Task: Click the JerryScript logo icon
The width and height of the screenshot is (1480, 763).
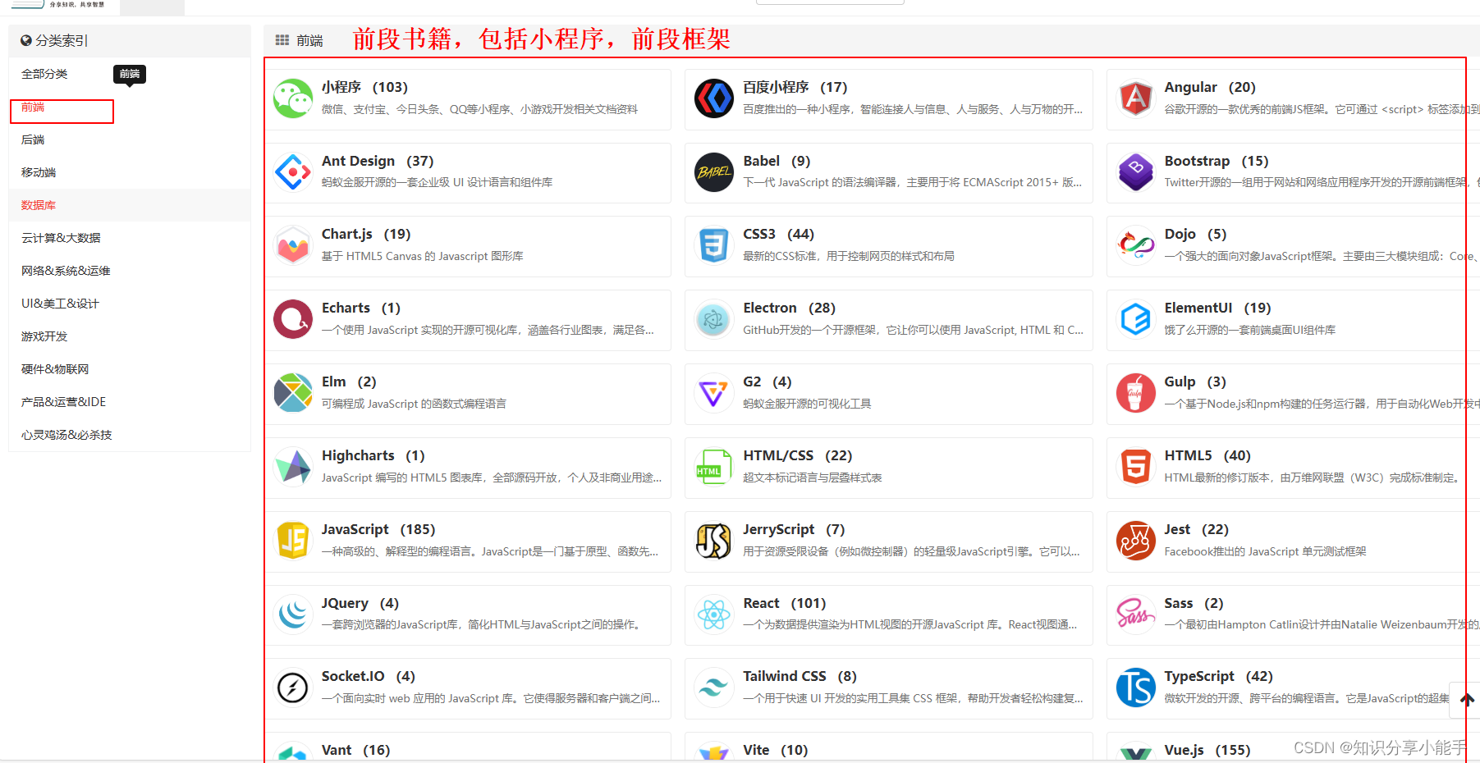Action: click(714, 541)
